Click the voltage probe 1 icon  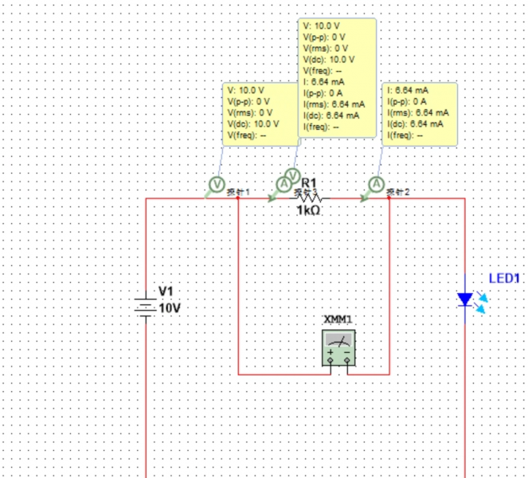(217, 185)
